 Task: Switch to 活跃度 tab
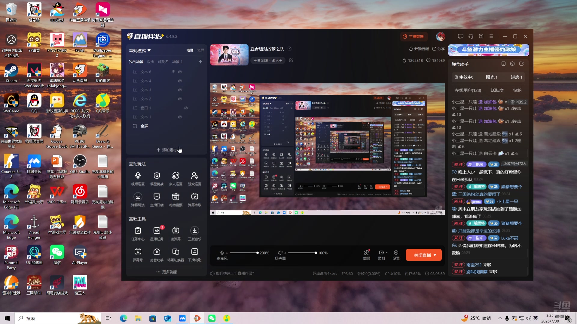coord(497,90)
